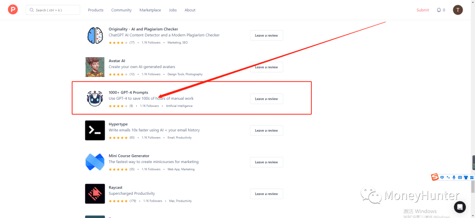Open the IME skin shirt icon
Viewport: 475px width, 218px height.
click(x=466, y=178)
